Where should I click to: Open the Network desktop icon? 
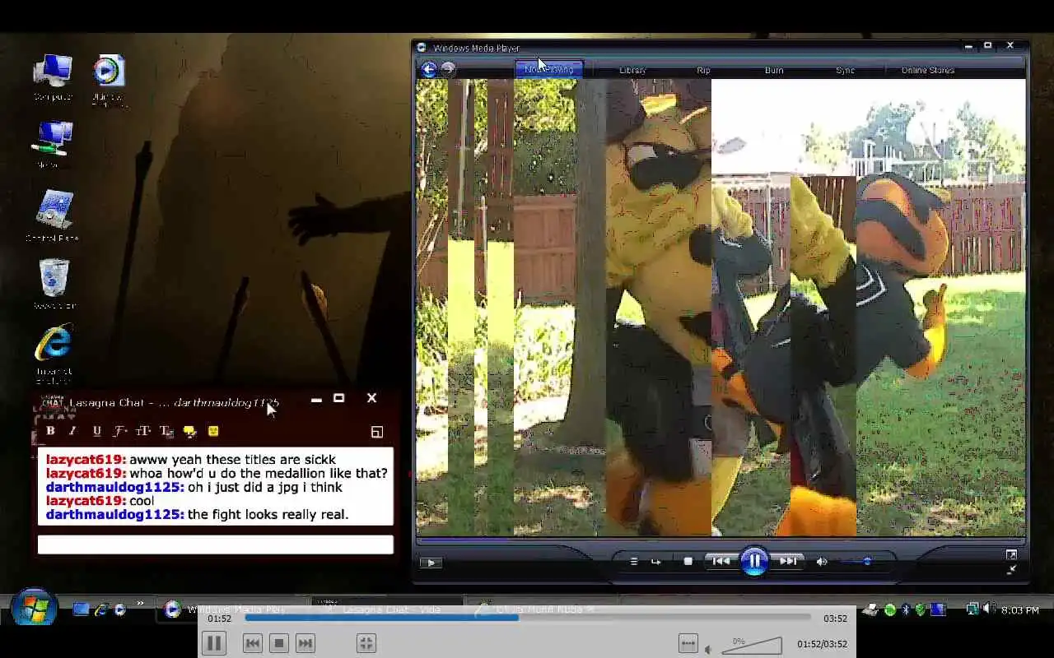(x=53, y=145)
